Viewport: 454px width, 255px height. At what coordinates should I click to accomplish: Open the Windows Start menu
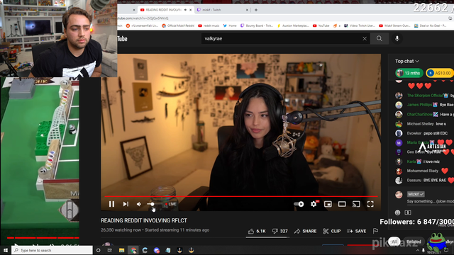coord(6,250)
